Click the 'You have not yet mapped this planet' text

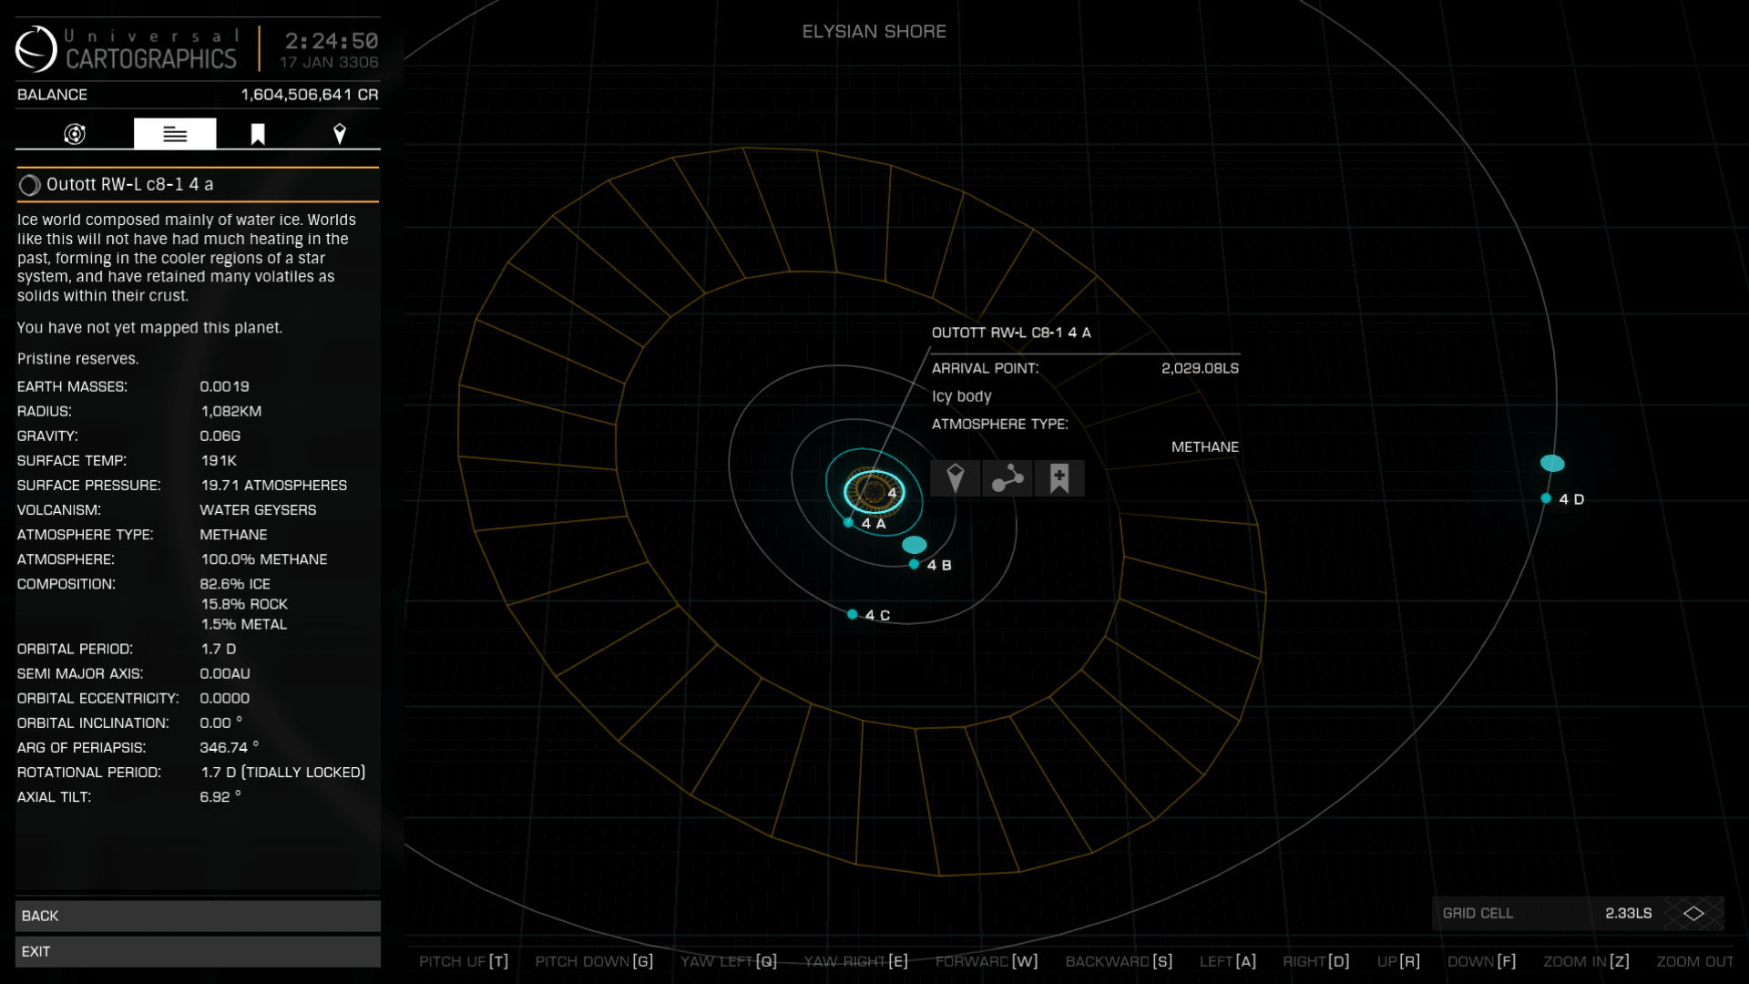coord(149,328)
